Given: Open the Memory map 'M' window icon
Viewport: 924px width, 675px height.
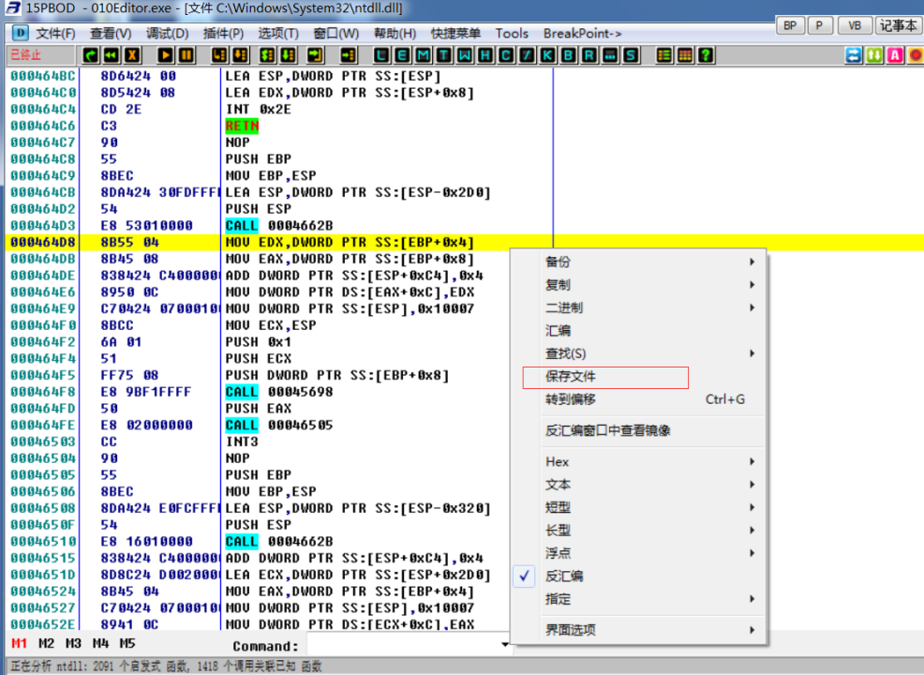Looking at the screenshot, I should coord(425,55).
